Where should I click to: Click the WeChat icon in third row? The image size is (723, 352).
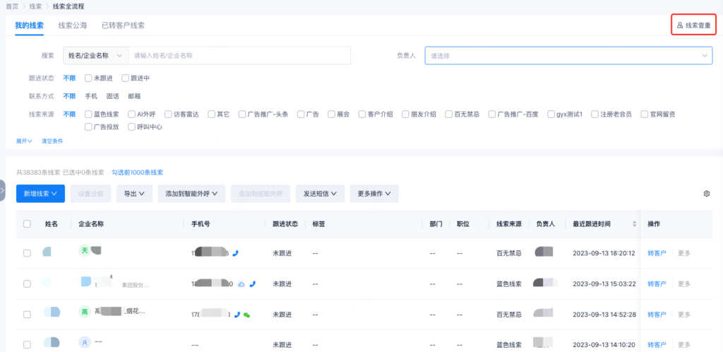point(247,315)
